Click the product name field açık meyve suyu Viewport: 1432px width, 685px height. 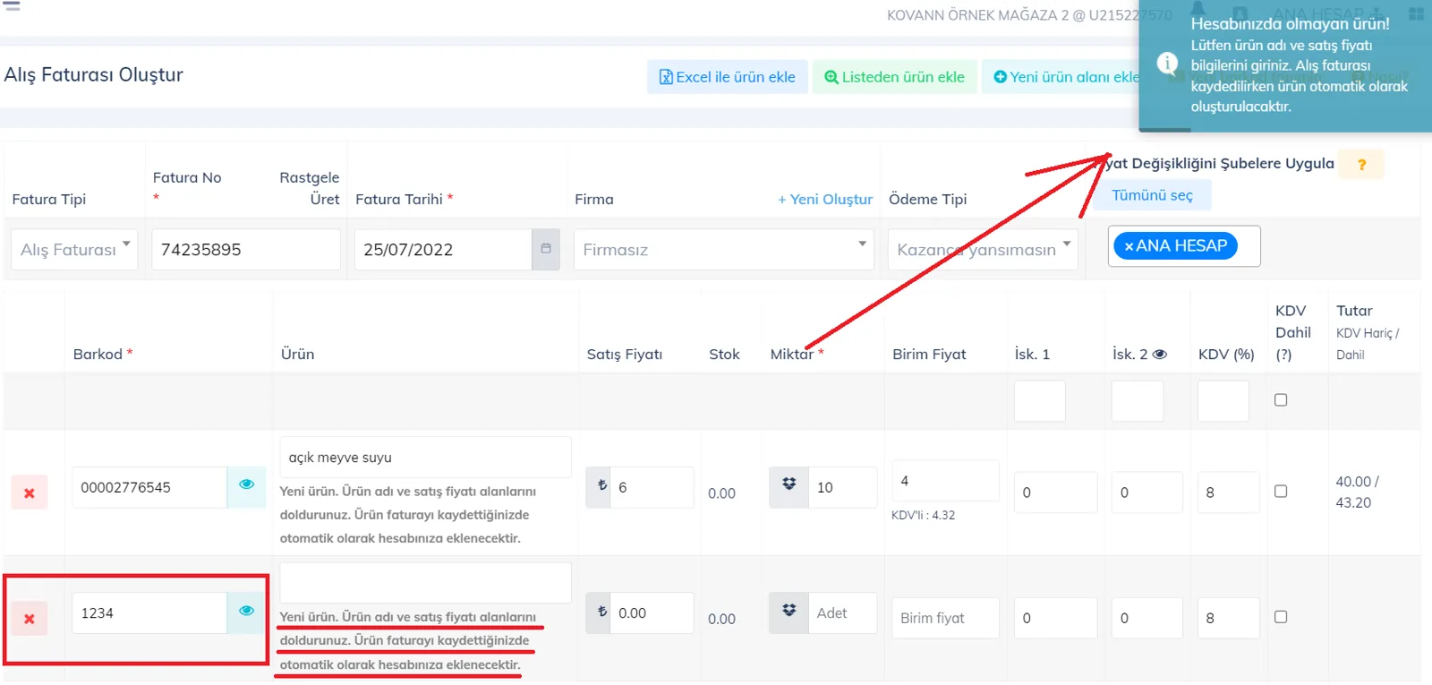425,458
